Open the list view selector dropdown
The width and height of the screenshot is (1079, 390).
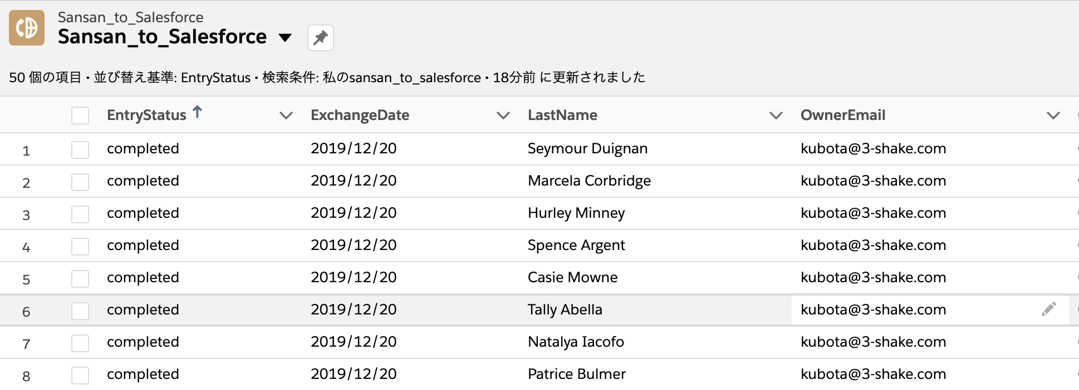coord(285,38)
